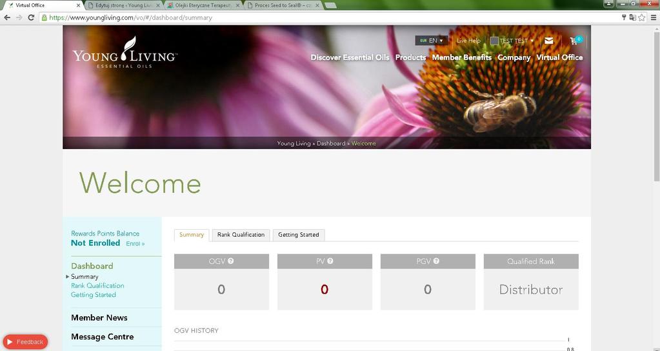Image resolution: width=660 pixels, height=351 pixels.
Task: Click the TEST TEST avatar square
Action: pyautogui.click(x=495, y=41)
